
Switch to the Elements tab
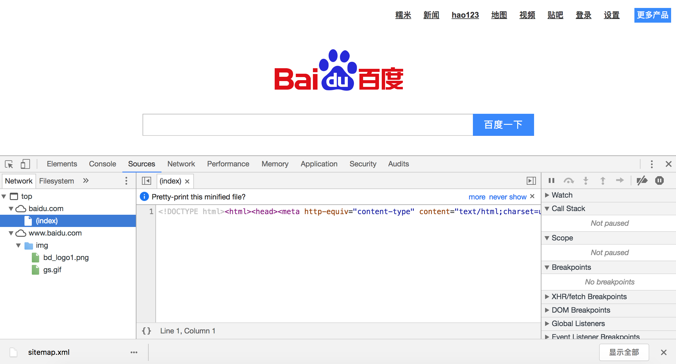(x=61, y=164)
